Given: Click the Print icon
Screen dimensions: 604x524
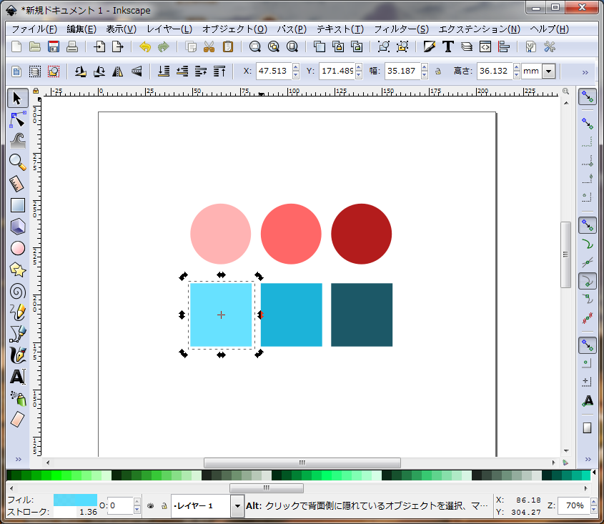Looking at the screenshot, I should 72,47.
